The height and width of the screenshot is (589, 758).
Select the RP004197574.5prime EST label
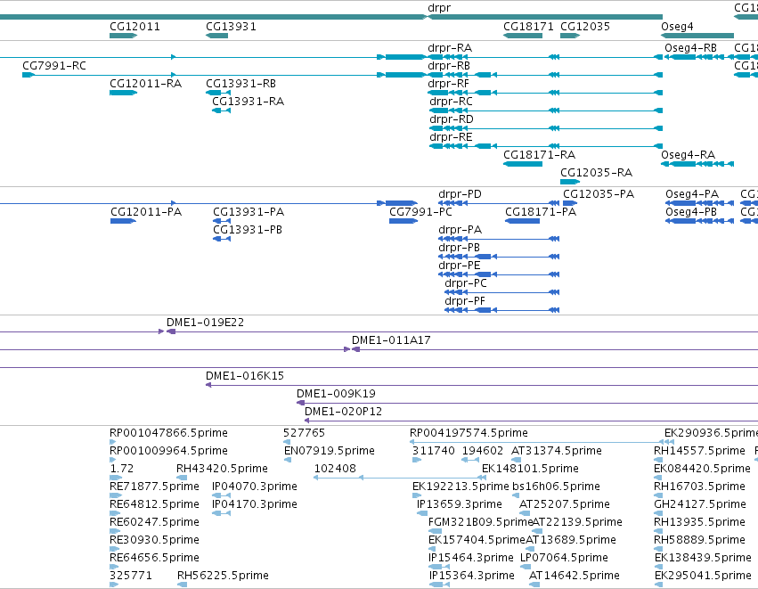point(469,433)
